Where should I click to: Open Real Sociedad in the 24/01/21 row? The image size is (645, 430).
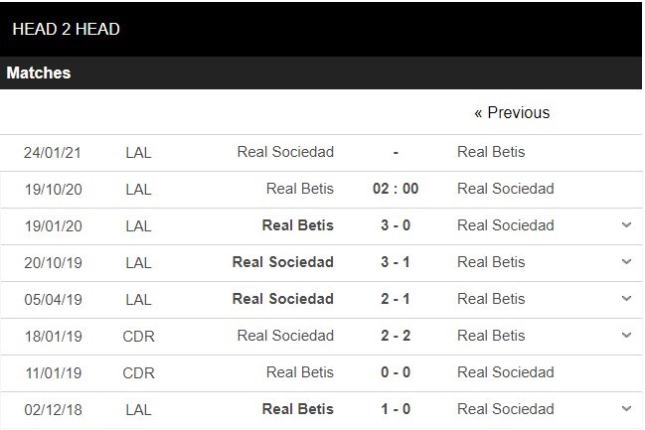click(x=285, y=152)
